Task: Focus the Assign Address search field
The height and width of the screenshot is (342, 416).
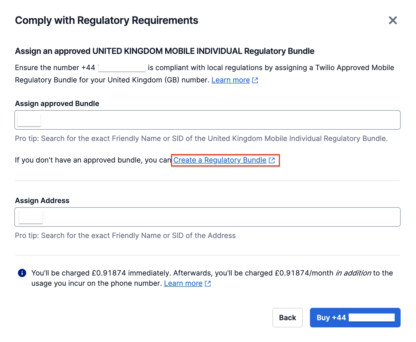Action: [x=207, y=217]
